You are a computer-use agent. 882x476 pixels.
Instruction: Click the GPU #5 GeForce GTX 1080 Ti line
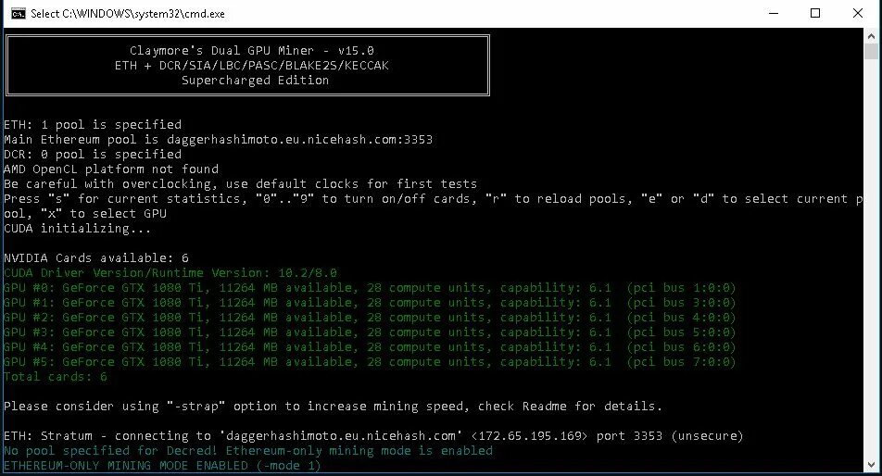pyautogui.click(x=370, y=362)
